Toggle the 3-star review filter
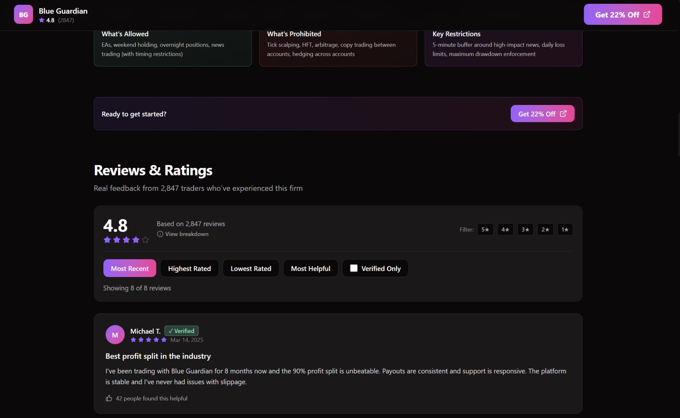Viewport: 680px width, 418px height. coord(525,229)
